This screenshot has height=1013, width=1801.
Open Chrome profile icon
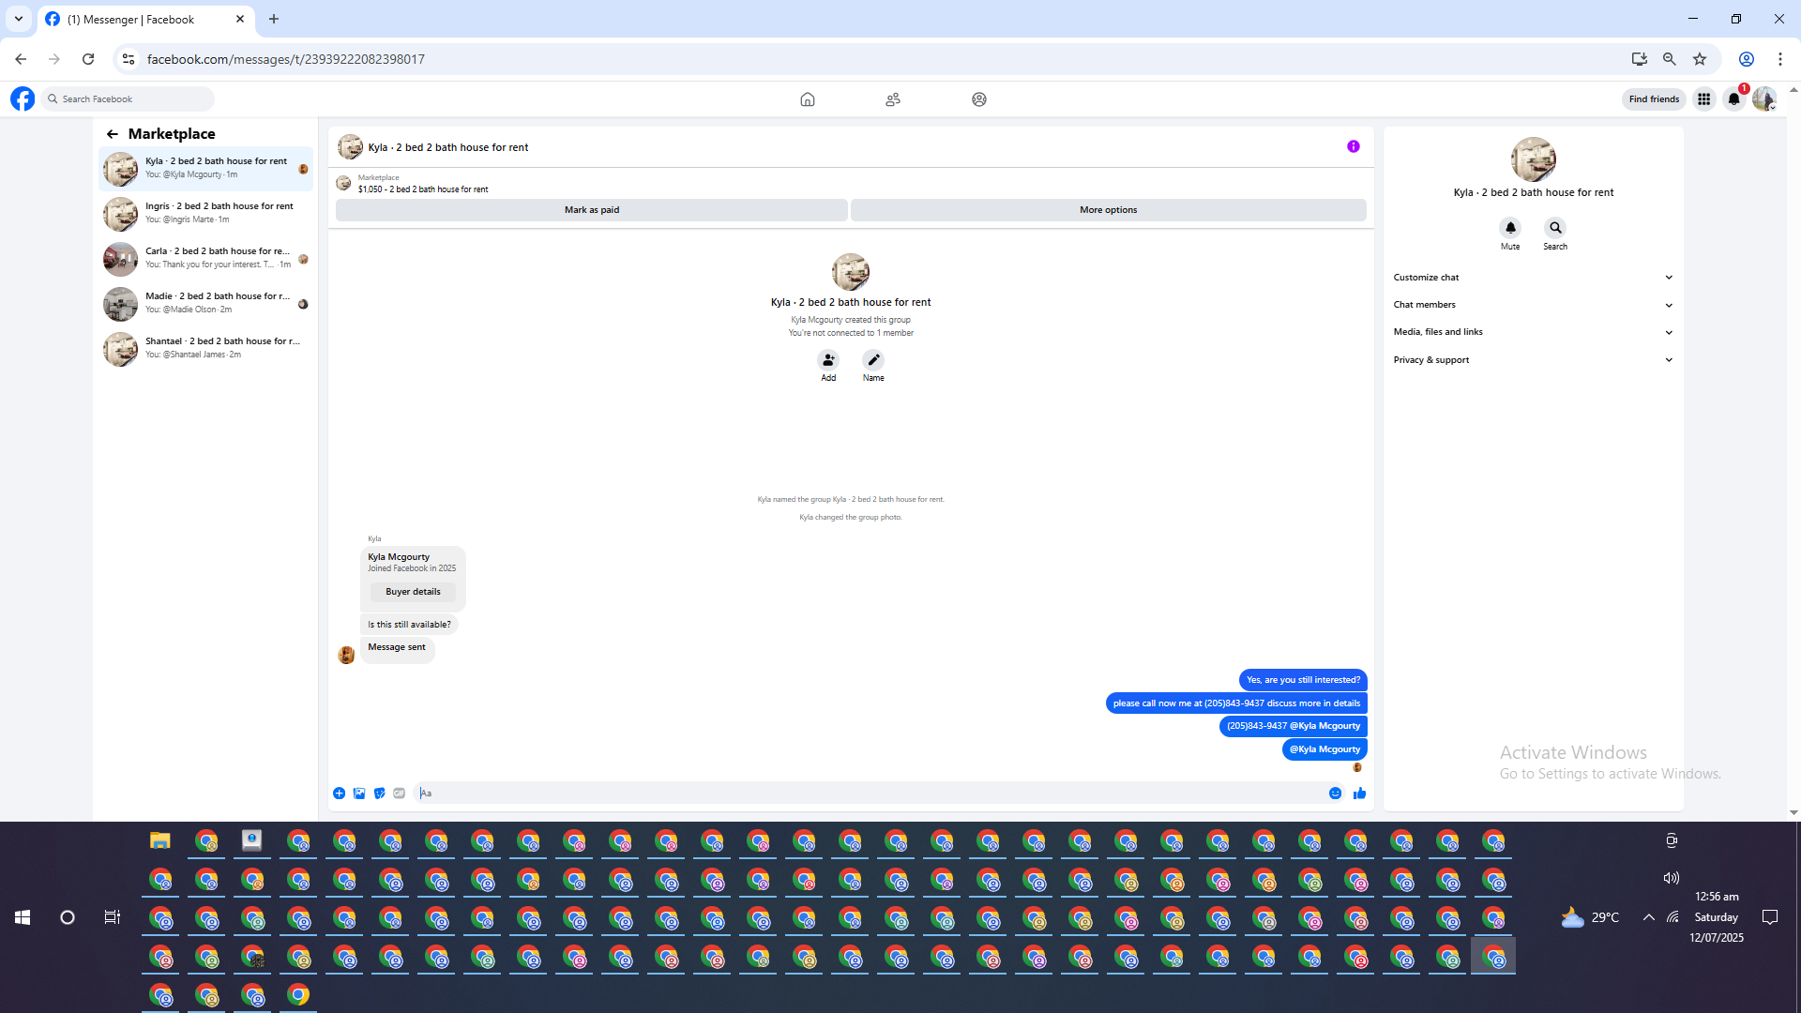point(1747,59)
